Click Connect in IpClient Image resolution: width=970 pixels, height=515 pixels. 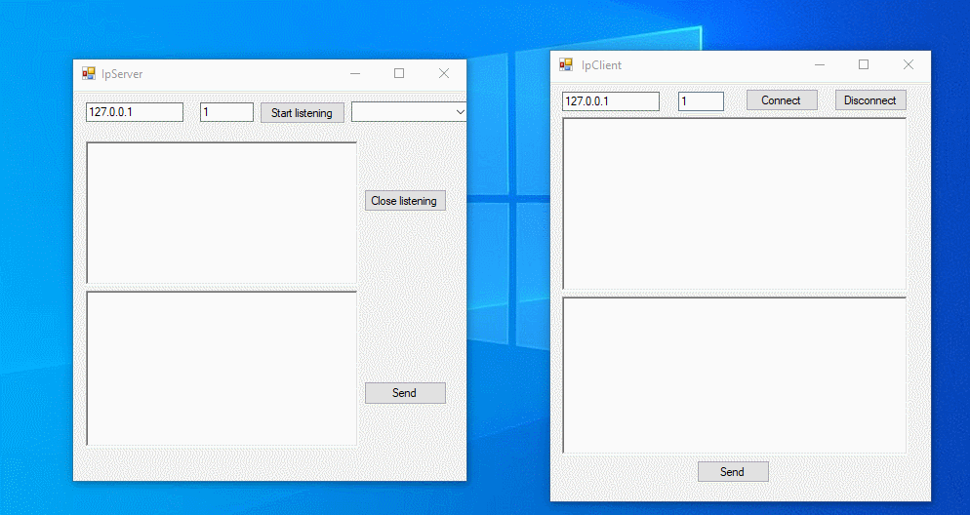point(782,100)
